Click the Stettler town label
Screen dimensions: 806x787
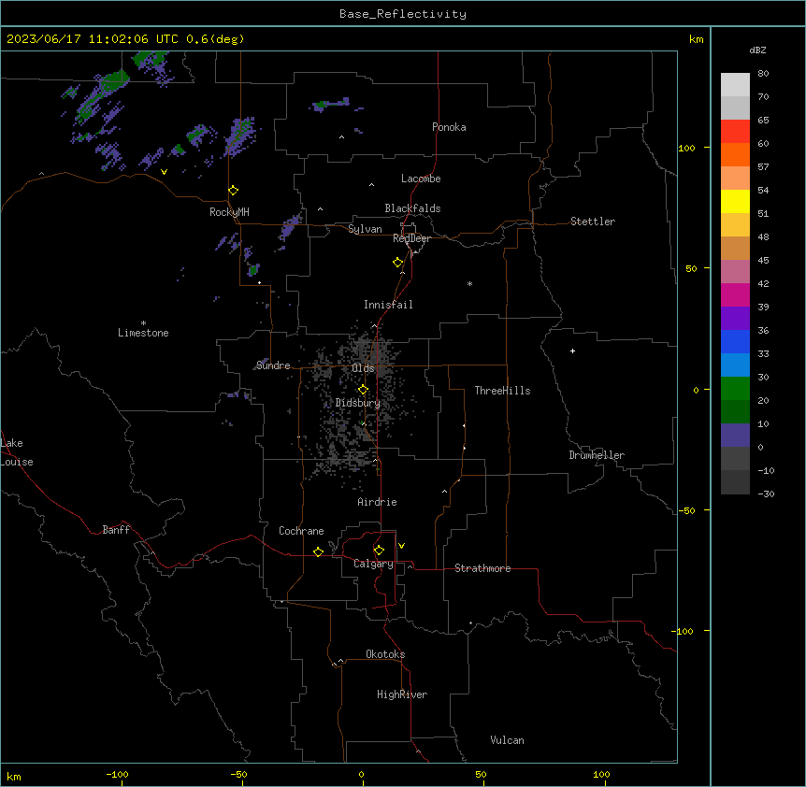593,222
